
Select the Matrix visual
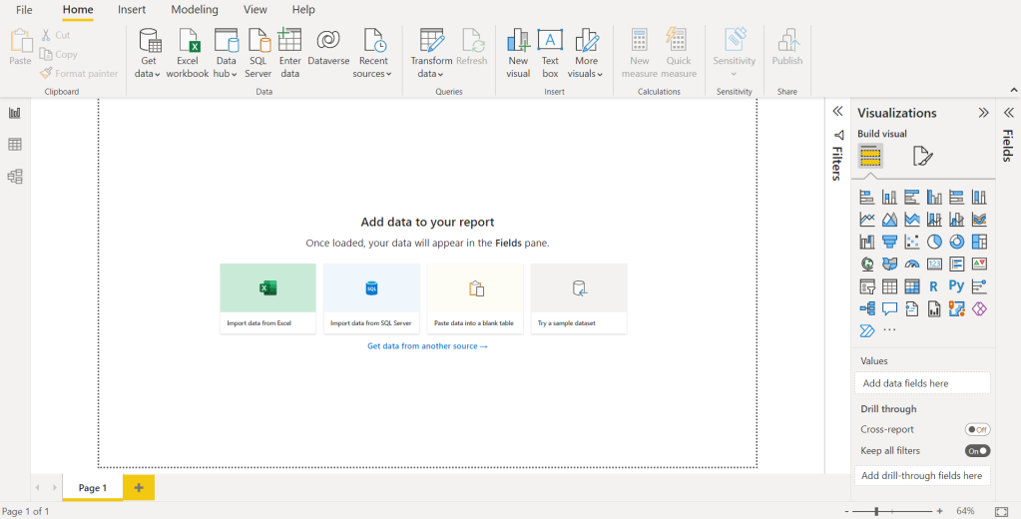point(911,286)
